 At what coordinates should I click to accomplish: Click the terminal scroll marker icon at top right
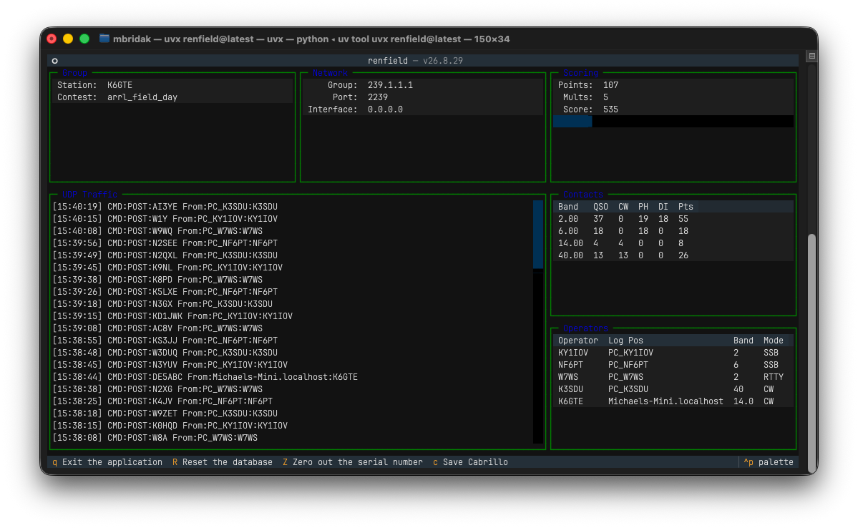click(812, 56)
